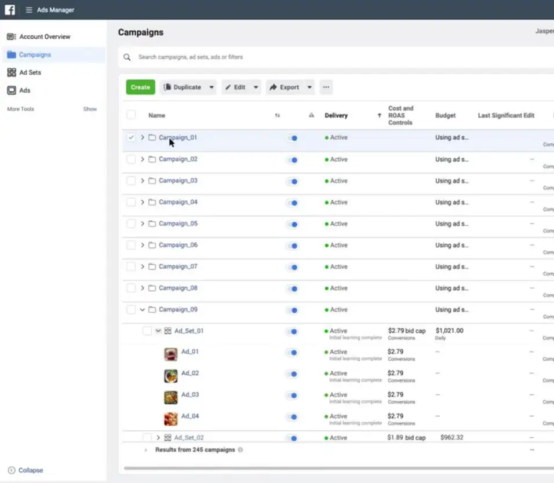Screen dimensions: 554x483
Task: Open the hamburger menu beside Ads Manager
Action: pyautogui.click(x=29, y=10)
